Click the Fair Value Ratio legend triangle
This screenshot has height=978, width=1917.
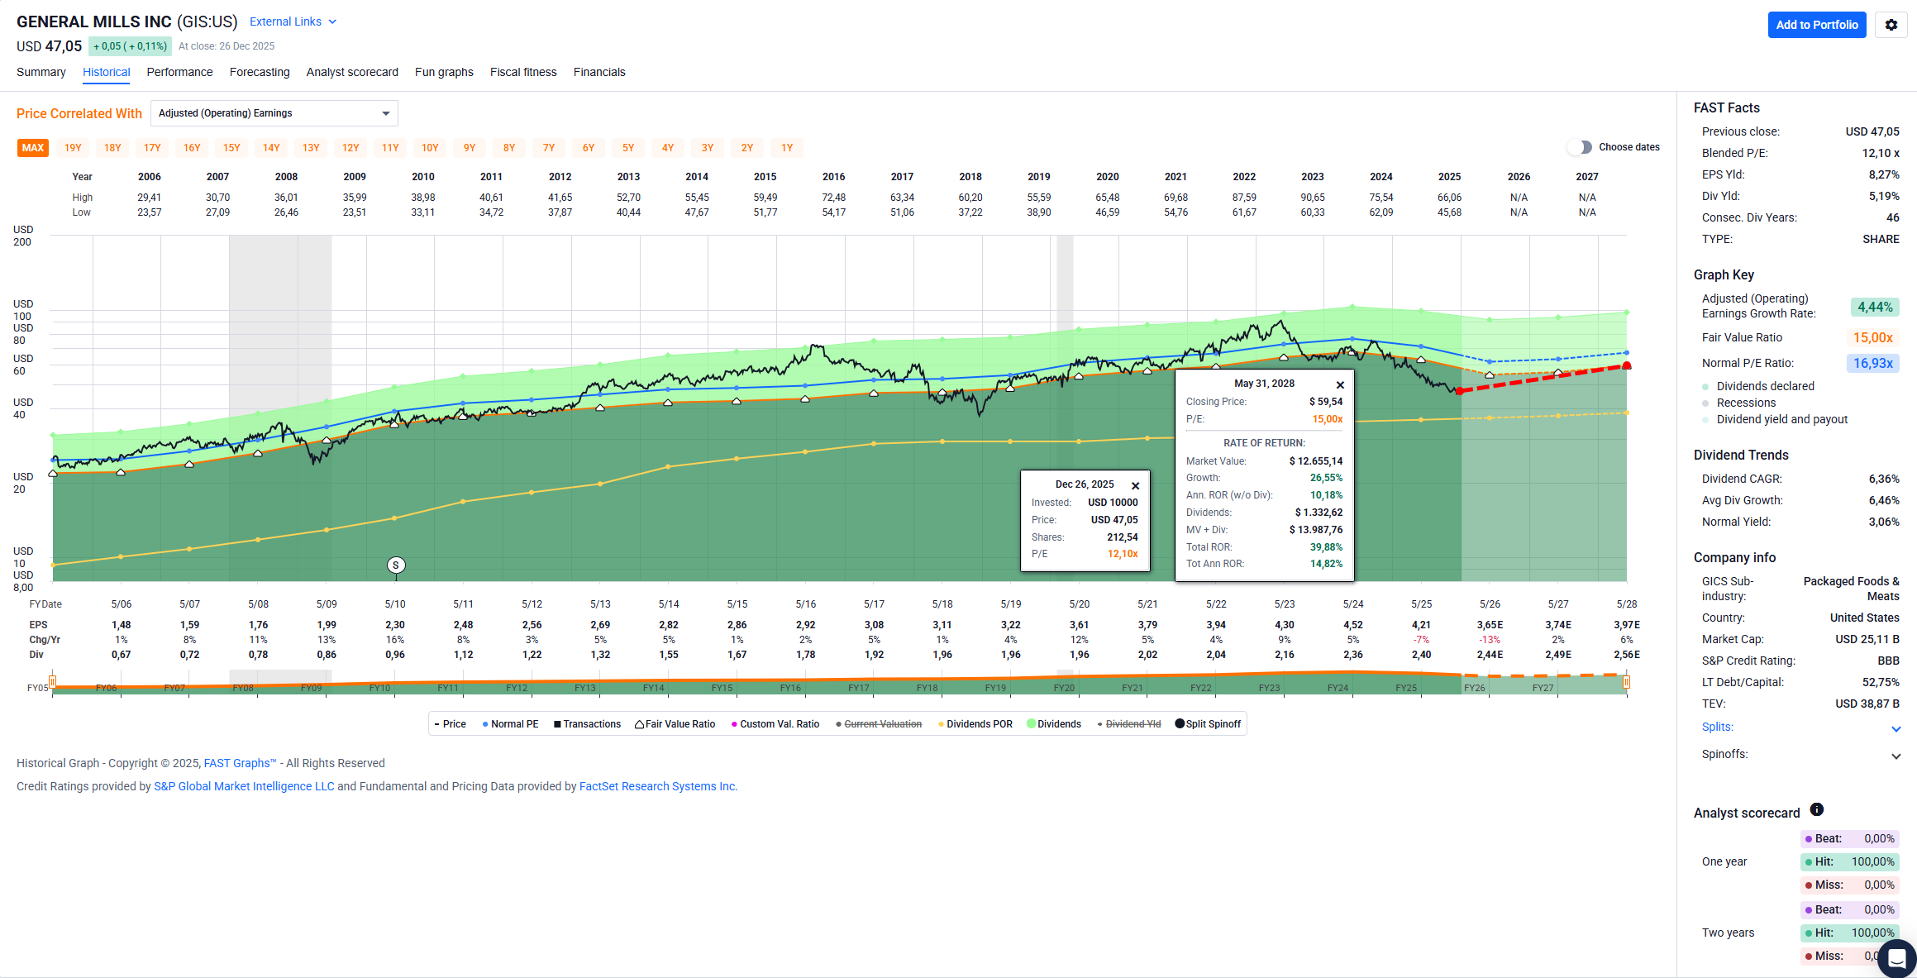click(639, 724)
